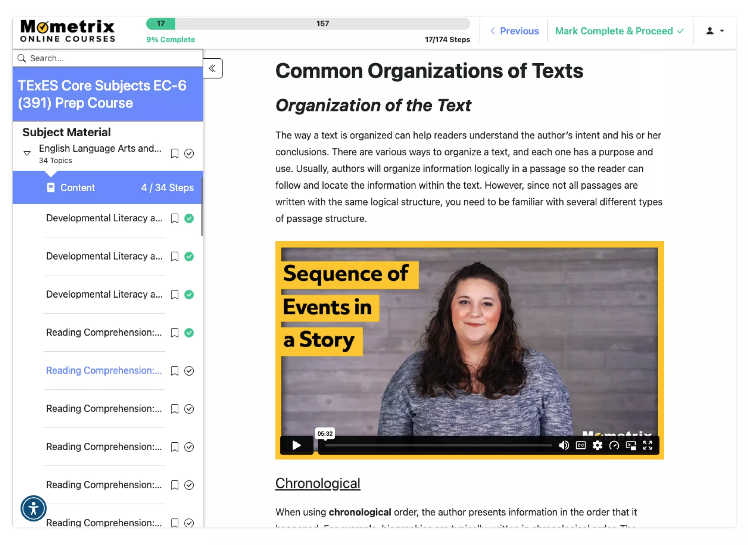Mark complete the Reading Comprehension topic right after the highlighted one

189,409
